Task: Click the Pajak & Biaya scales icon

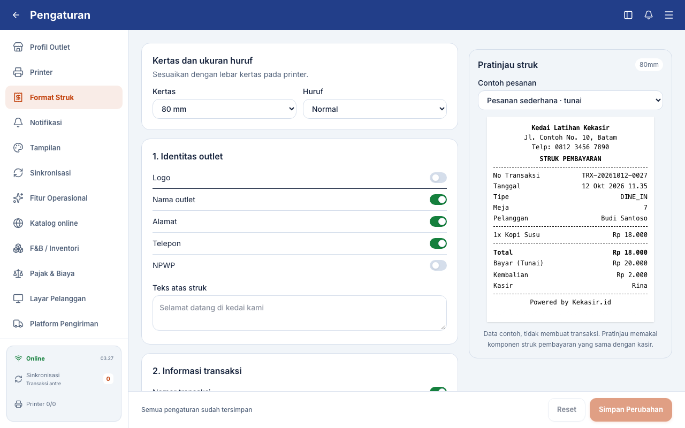Action: point(18,273)
